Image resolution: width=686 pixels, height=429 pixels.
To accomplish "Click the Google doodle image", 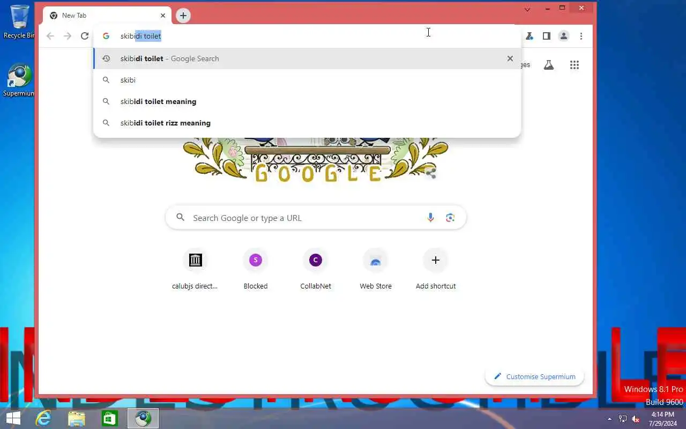I will point(316,160).
